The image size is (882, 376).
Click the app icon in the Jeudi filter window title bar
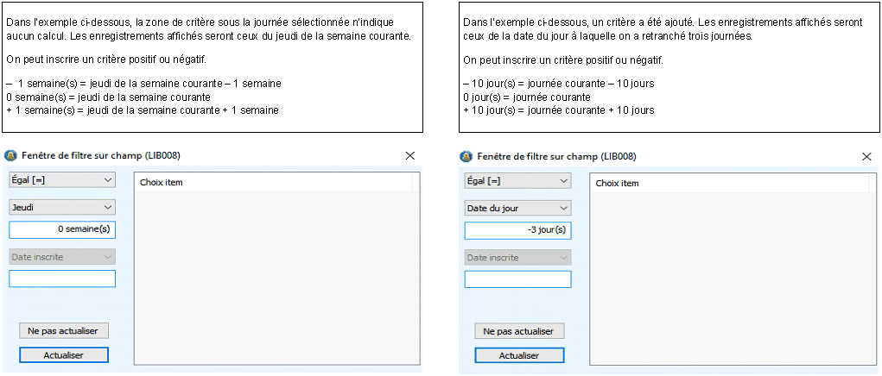pyautogui.click(x=10, y=156)
